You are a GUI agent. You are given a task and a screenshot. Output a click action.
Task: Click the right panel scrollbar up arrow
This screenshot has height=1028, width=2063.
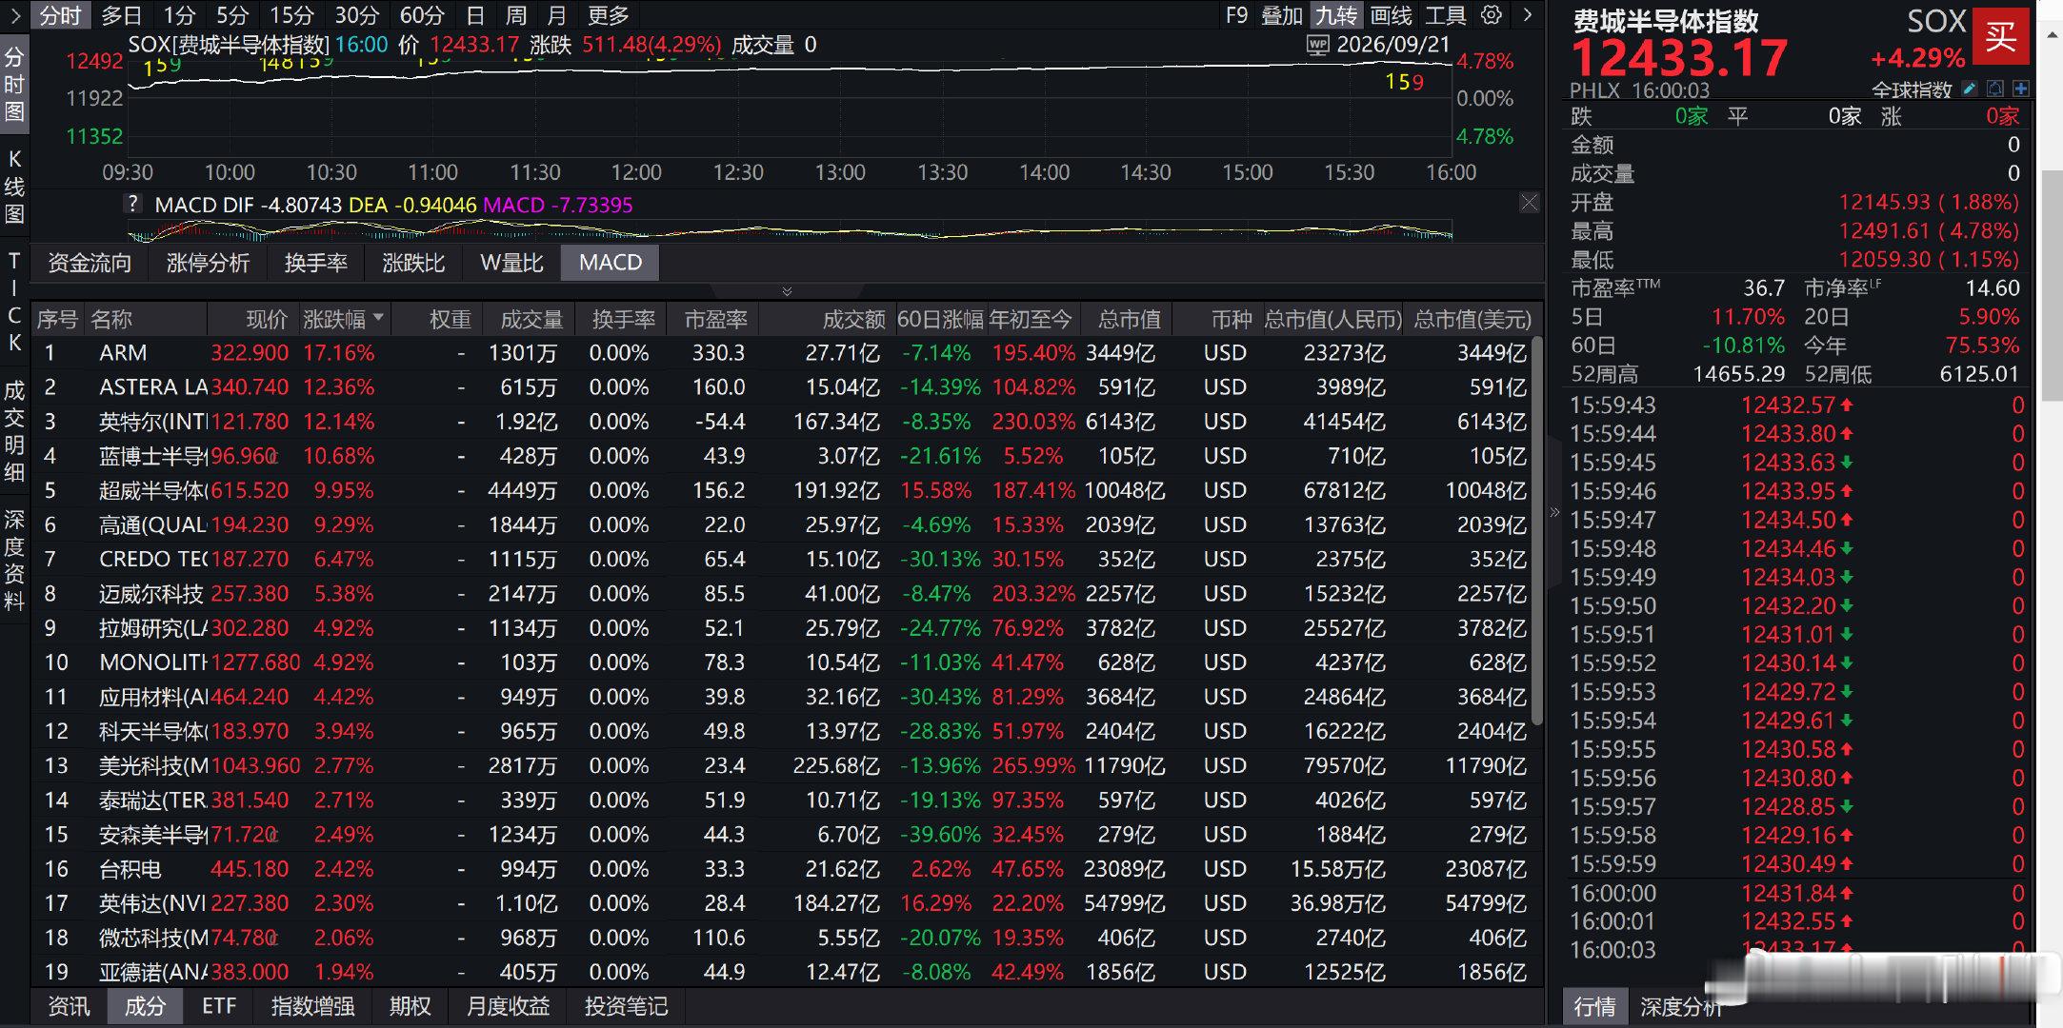tap(2052, 33)
